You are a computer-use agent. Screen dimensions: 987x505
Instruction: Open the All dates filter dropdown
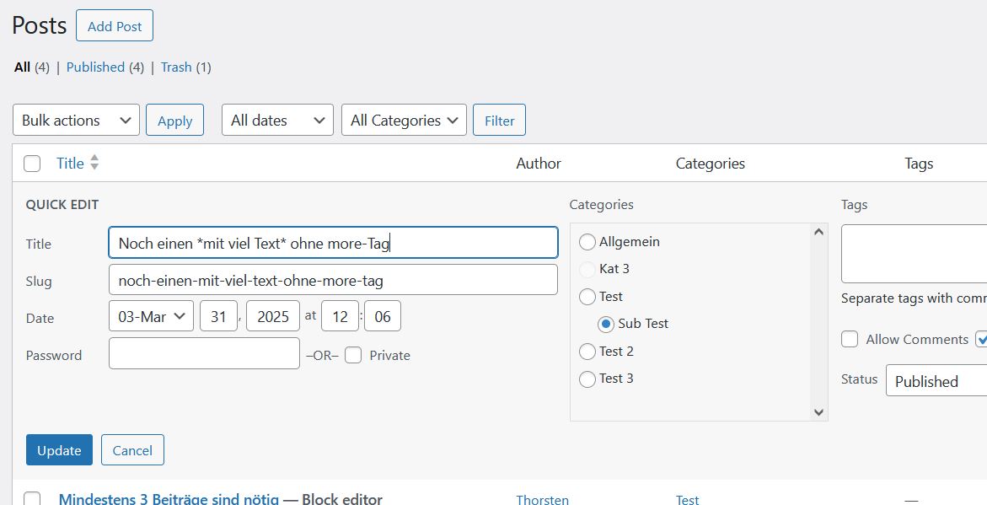point(276,120)
